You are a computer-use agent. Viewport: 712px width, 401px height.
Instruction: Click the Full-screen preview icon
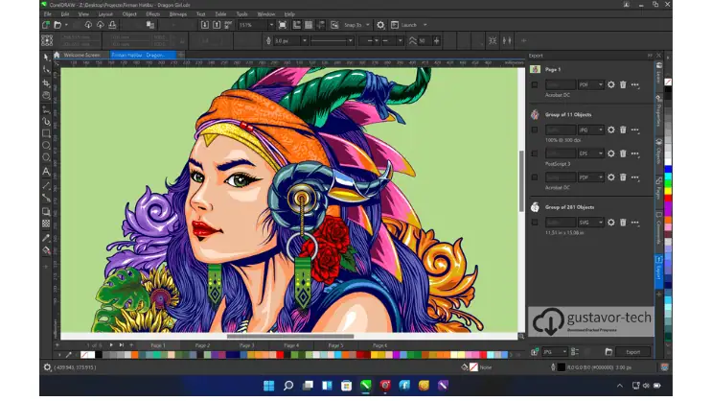pyautogui.click(x=283, y=25)
